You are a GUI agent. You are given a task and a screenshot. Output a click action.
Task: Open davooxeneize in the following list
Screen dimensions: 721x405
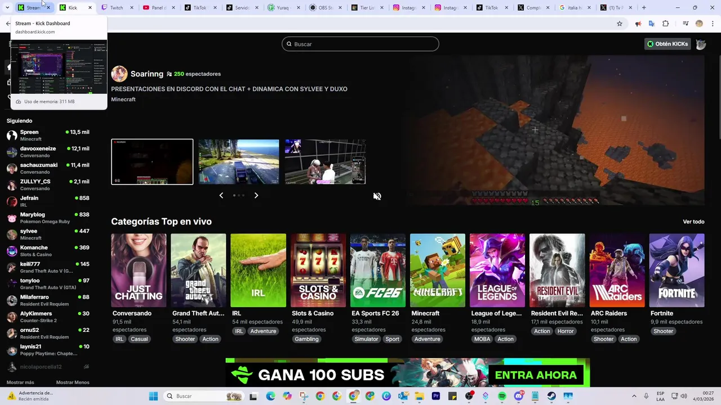pyautogui.click(x=48, y=152)
